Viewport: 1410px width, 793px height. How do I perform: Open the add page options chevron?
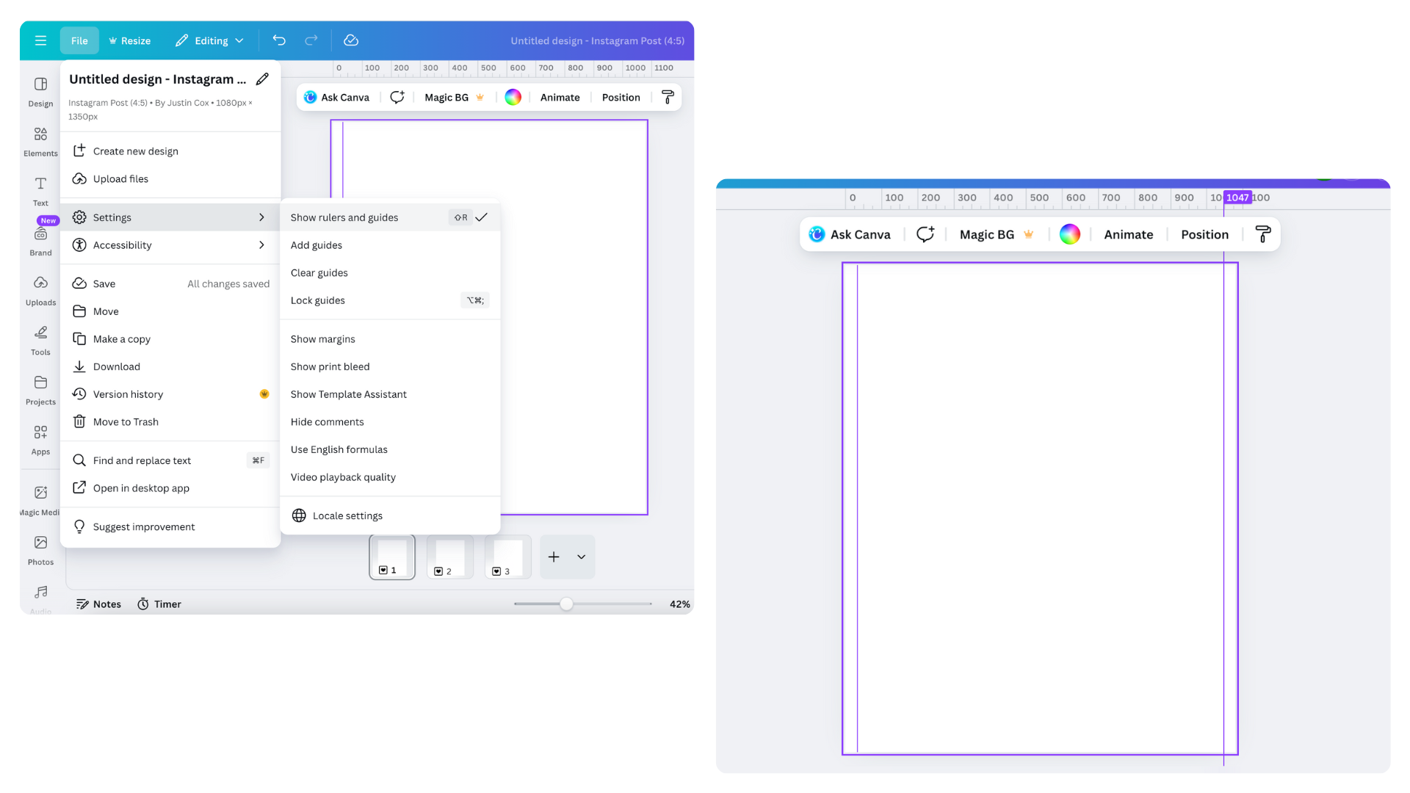point(581,557)
